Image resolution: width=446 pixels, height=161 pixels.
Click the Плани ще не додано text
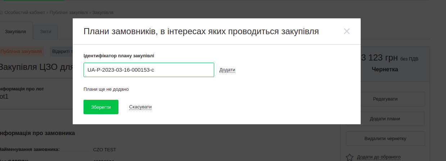(x=106, y=89)
